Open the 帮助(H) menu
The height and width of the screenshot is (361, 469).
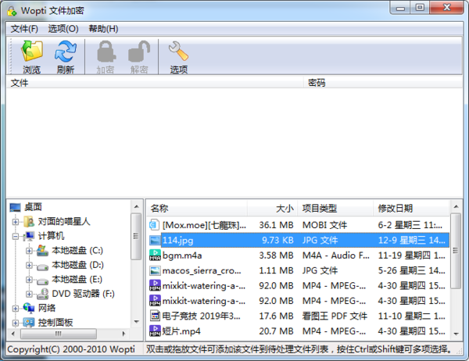pos(103,28)
